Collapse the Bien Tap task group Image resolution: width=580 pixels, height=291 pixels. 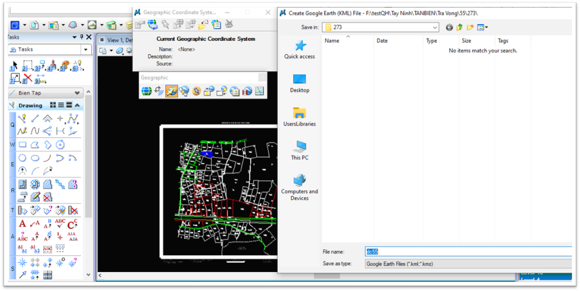(x=77, y=93)
